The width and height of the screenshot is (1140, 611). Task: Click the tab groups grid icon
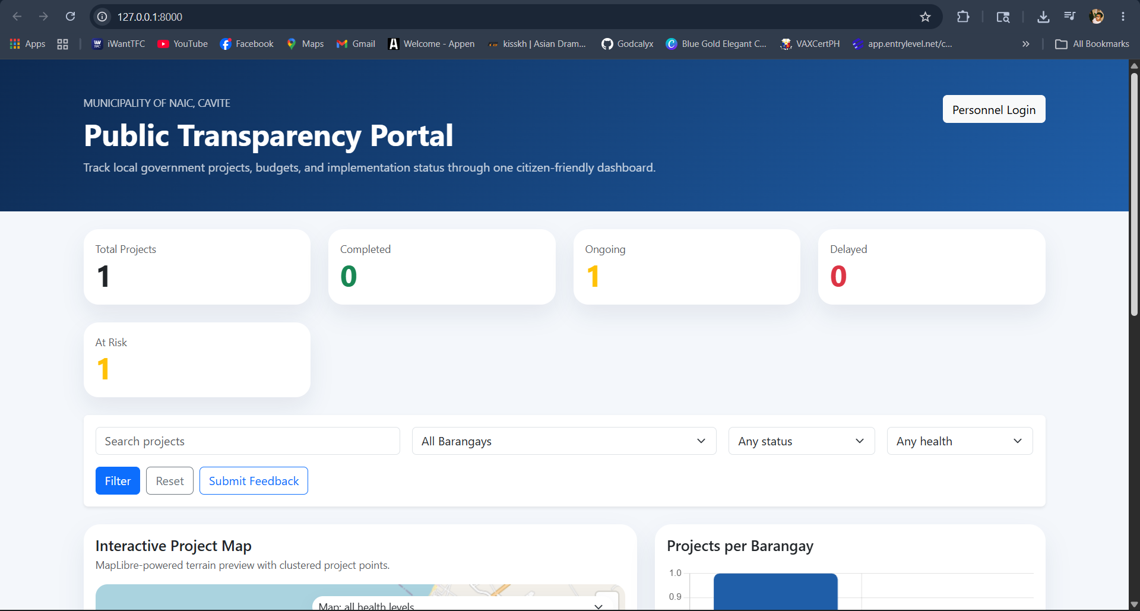click(62, 44)
